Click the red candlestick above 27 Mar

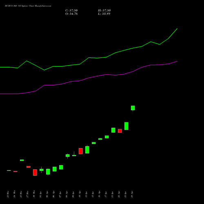[29, 167]
